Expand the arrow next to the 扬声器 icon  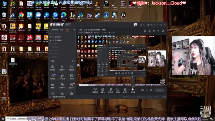[x=136, y=90]
